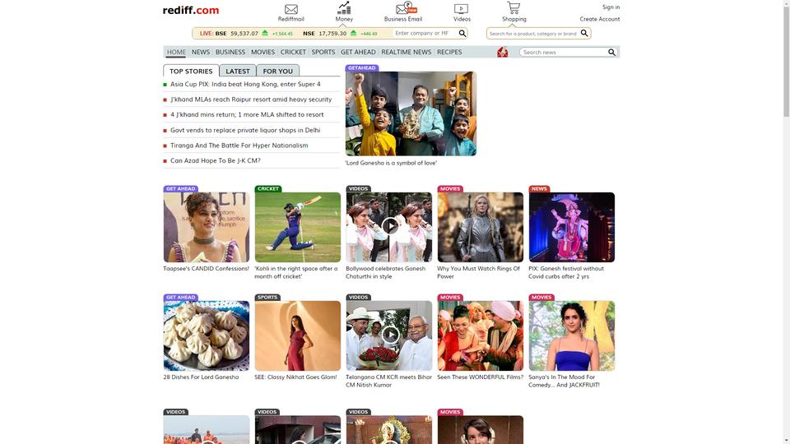Click the Search news input field
The height and width of the screenshot is (444, 790).
click(x=563, y=53)
